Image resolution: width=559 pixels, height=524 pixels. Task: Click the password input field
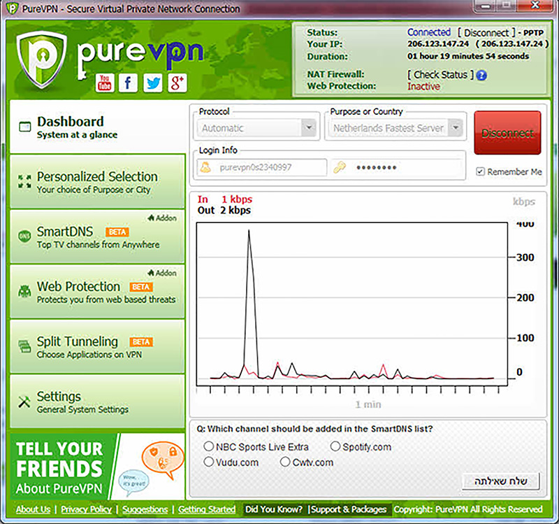pos(398,167)
